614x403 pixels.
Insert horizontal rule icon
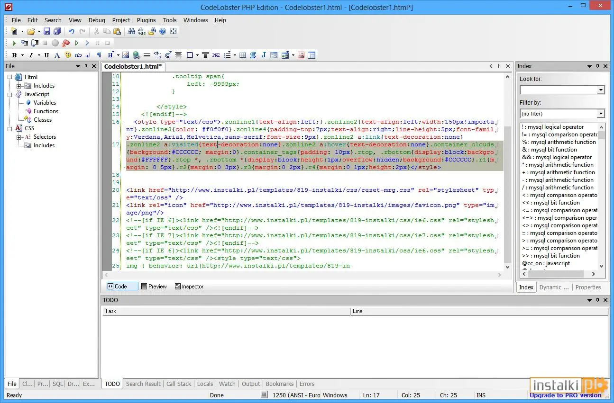pyautogui.click(x=147, y=55)
